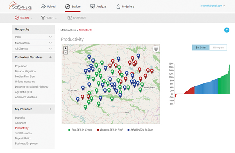Click the Analyze presentation icon
235x153 pixels.
coord(93,6)
